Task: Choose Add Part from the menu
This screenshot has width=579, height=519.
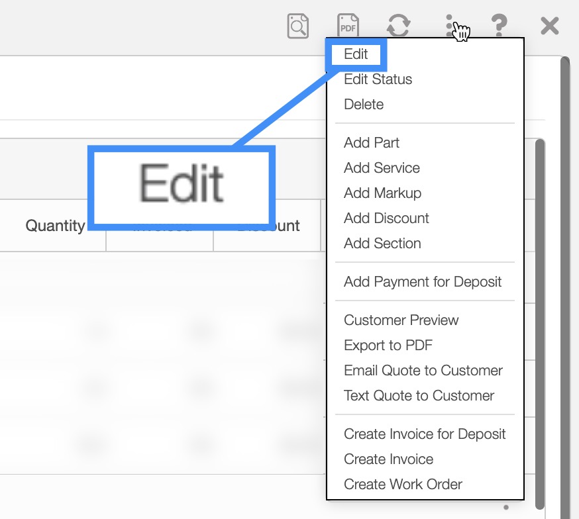Action: point(372,143)
